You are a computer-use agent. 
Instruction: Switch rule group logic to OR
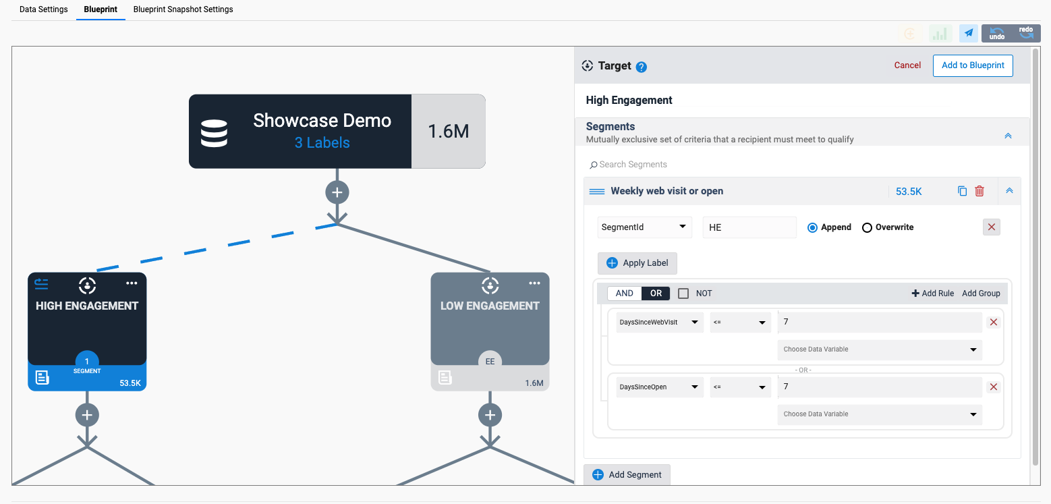tap(656, 293)
